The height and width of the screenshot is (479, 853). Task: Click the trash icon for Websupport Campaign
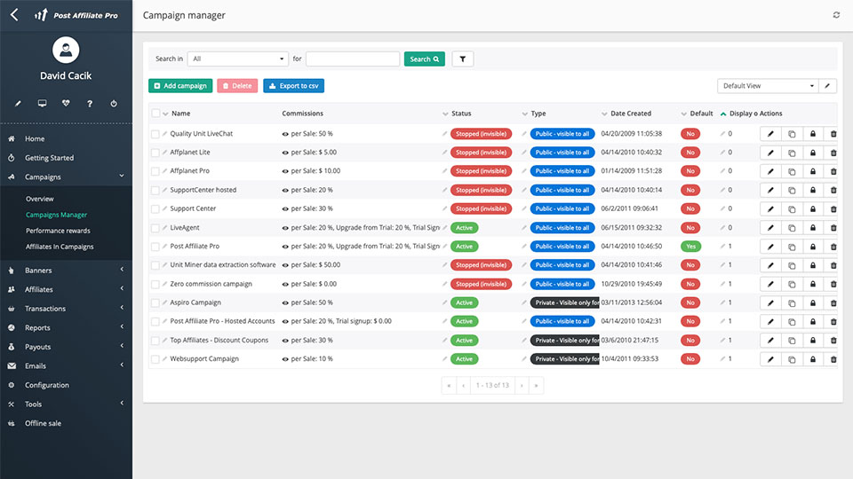tap(833, 359)
